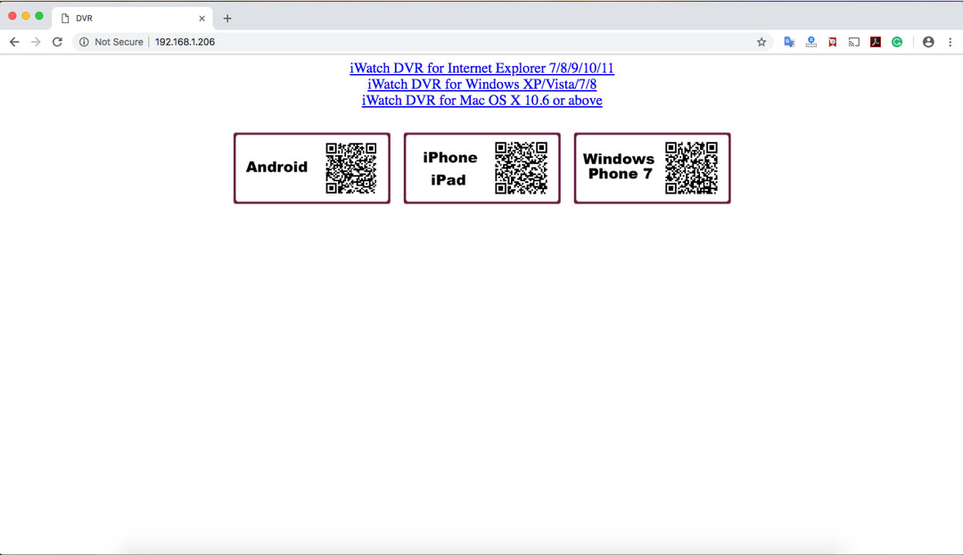Reload the DVR page

[57, 42]
